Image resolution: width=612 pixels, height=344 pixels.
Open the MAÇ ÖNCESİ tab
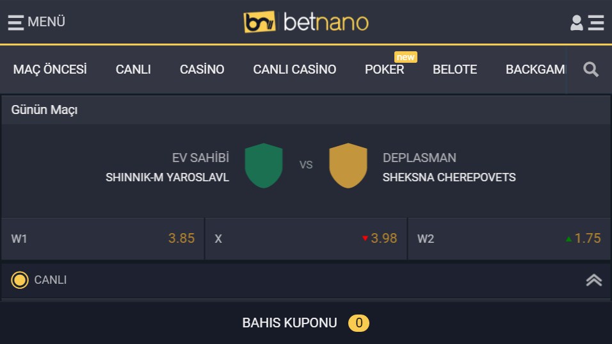50,70
